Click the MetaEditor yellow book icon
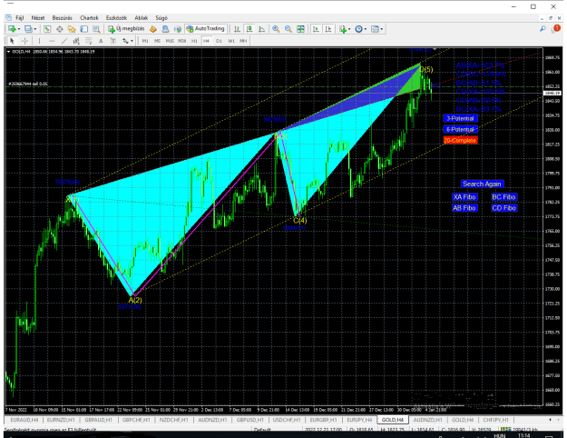This screenshot has height=438, width=567. pos(153,29)
